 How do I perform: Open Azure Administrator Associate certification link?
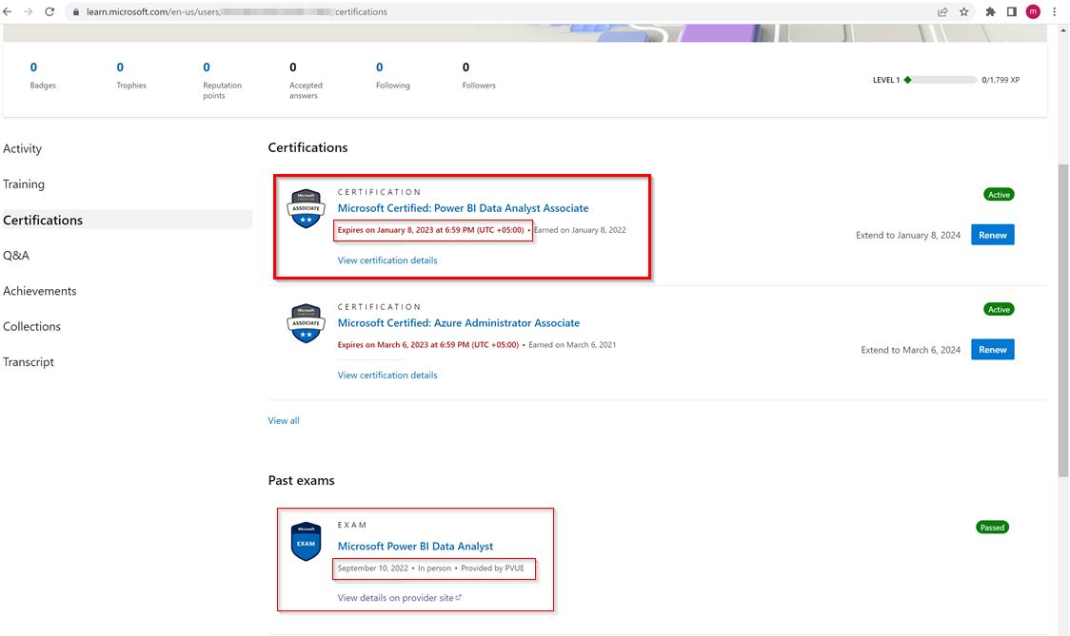(459, 323)
